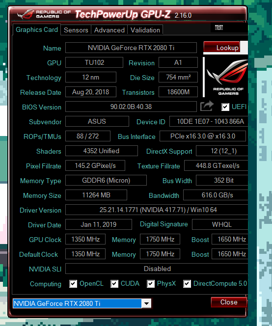Click the Revision field A1
Image resolution: width=272 pixels, height=326 pixels.
coord(178,62)
